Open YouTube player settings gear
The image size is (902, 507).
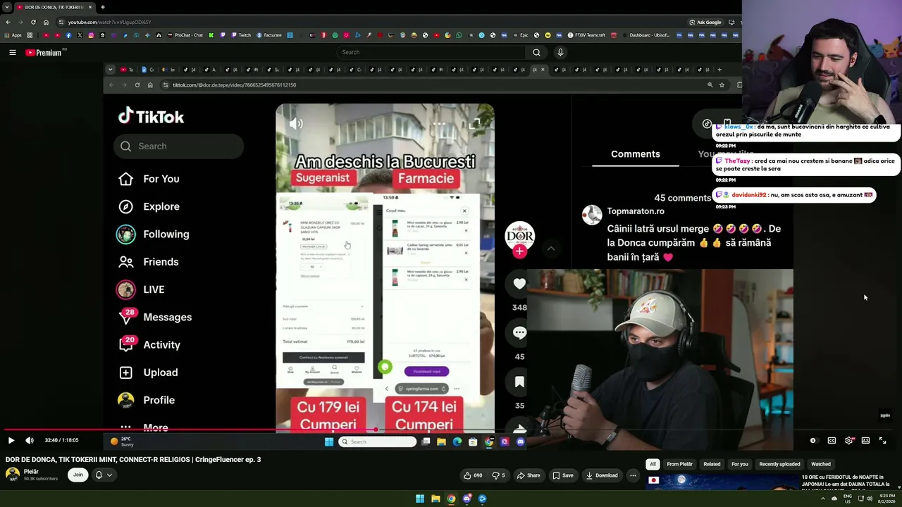(848, 441)
